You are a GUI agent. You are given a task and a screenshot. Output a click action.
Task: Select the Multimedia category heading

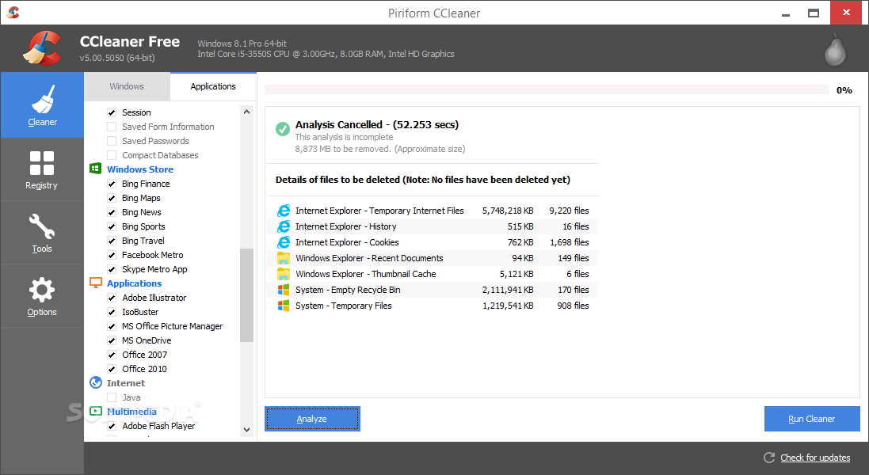coord(132,412)
